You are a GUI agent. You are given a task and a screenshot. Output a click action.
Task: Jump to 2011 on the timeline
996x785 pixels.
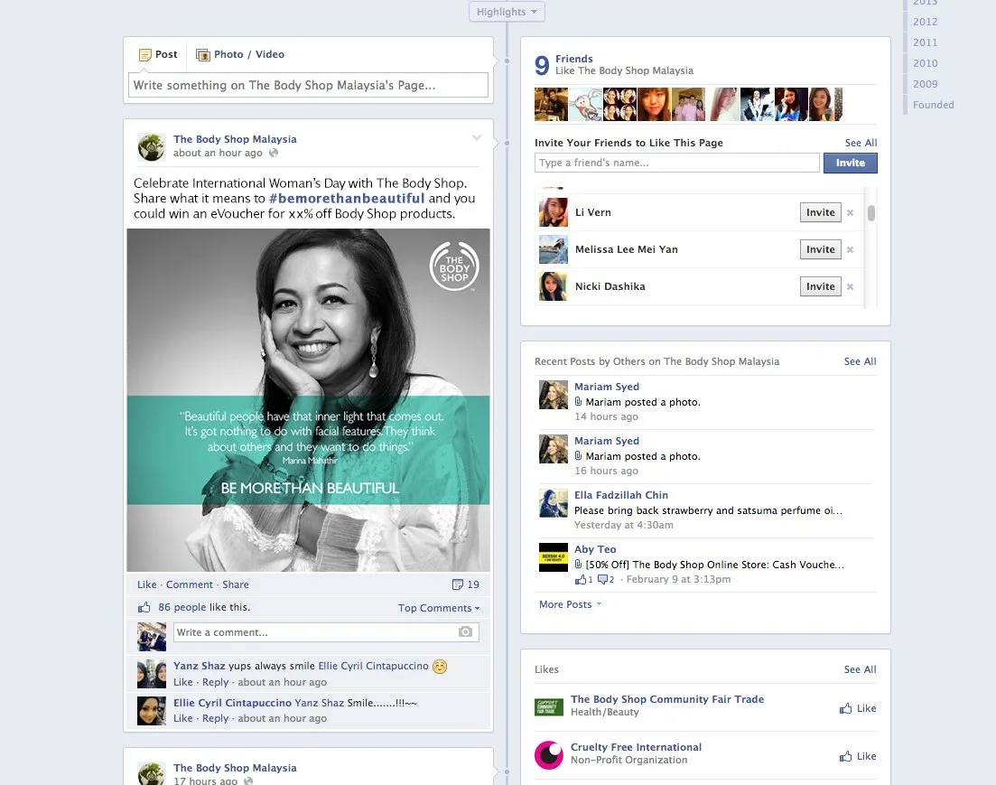pyautogui.click(x=925, y=42)
